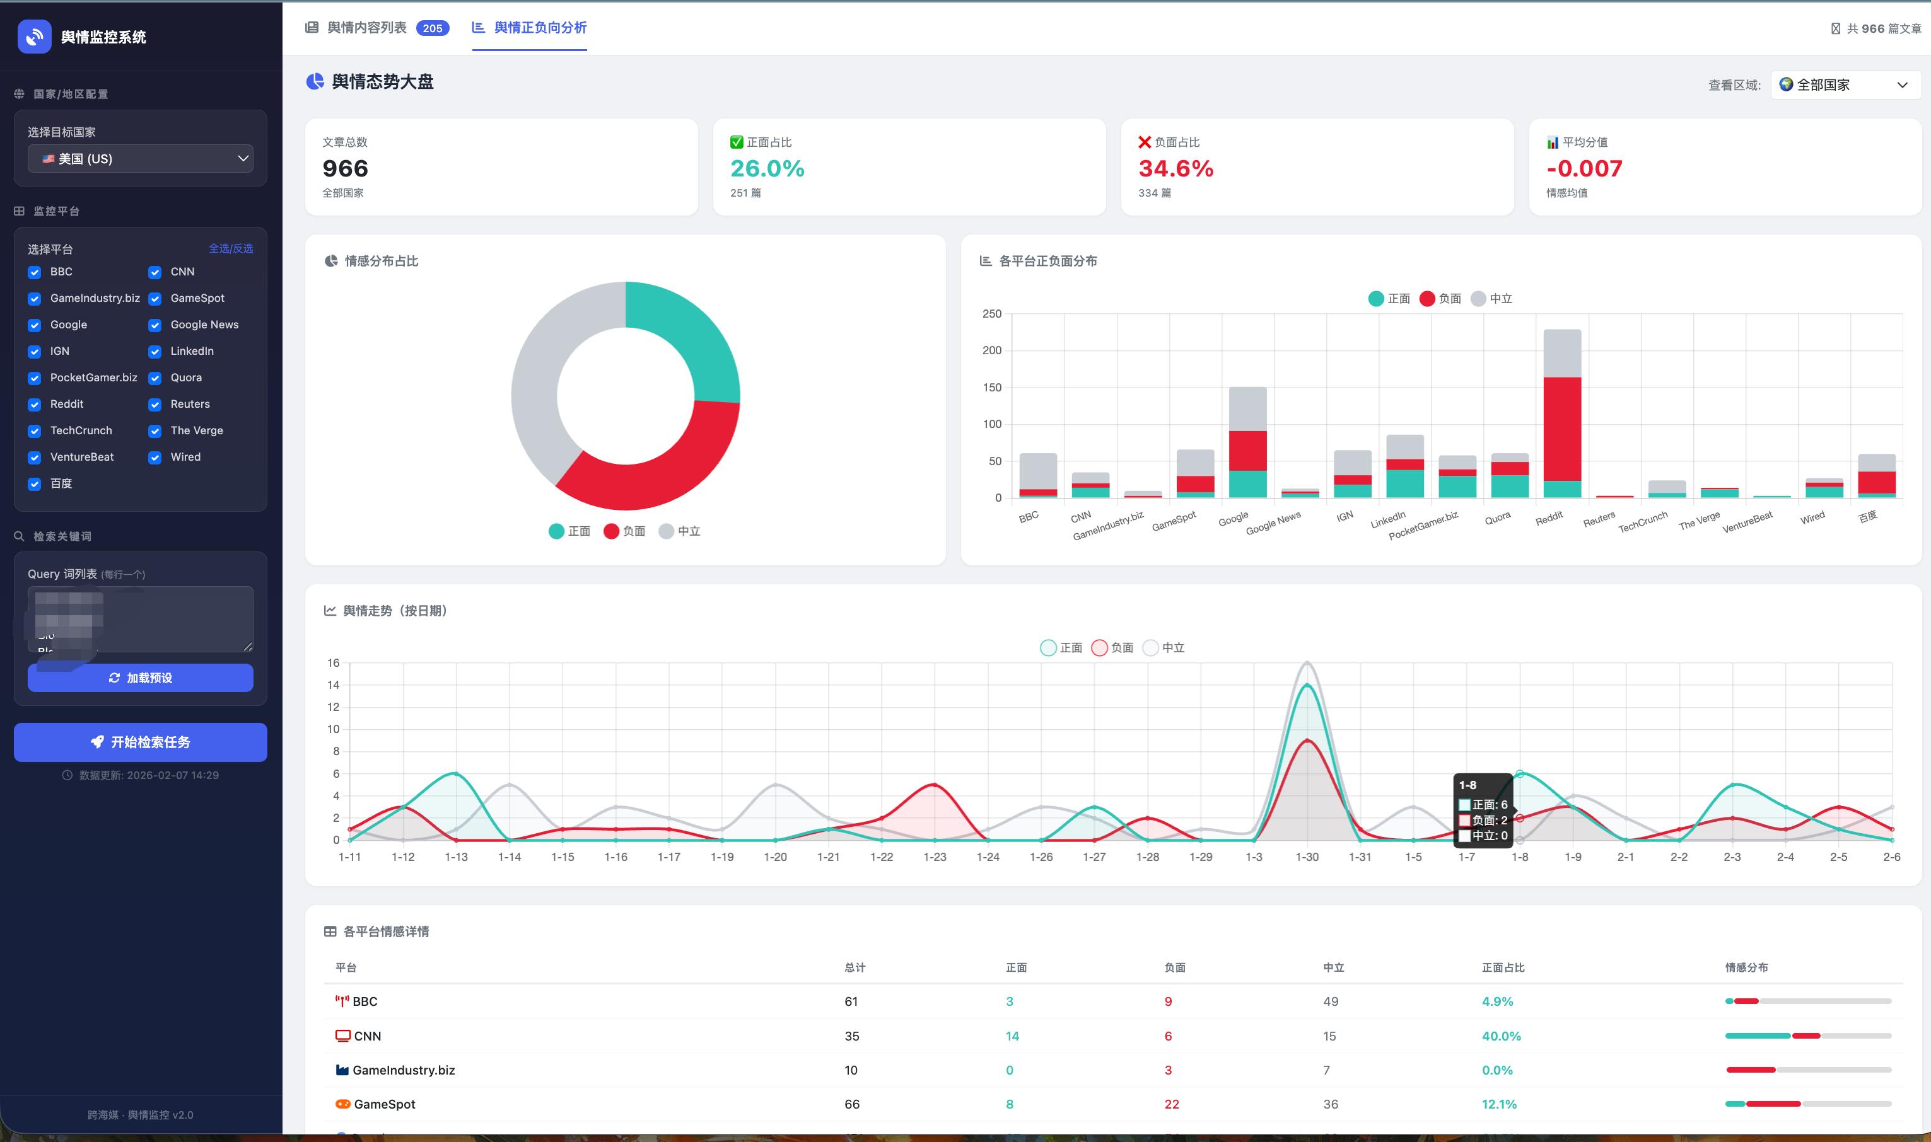The image size is (1931, 1142).
Task: Click the Query 词列表 text area
Action: [140, 619]
